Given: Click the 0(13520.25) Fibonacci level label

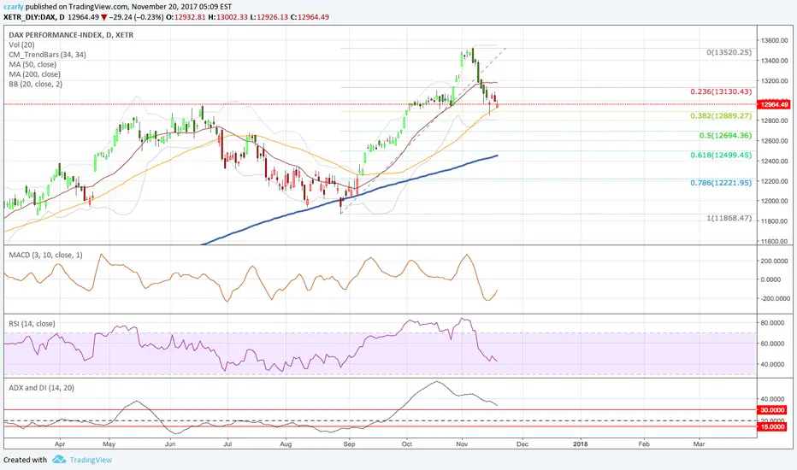Looking at the screenshot, I should click(x=729, y=52).
